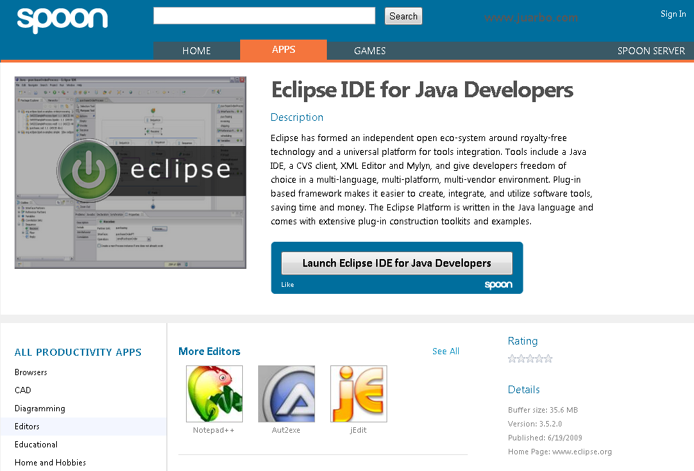694x471 pixels.
Task: Click the Like link
Action: click(287, 284)
